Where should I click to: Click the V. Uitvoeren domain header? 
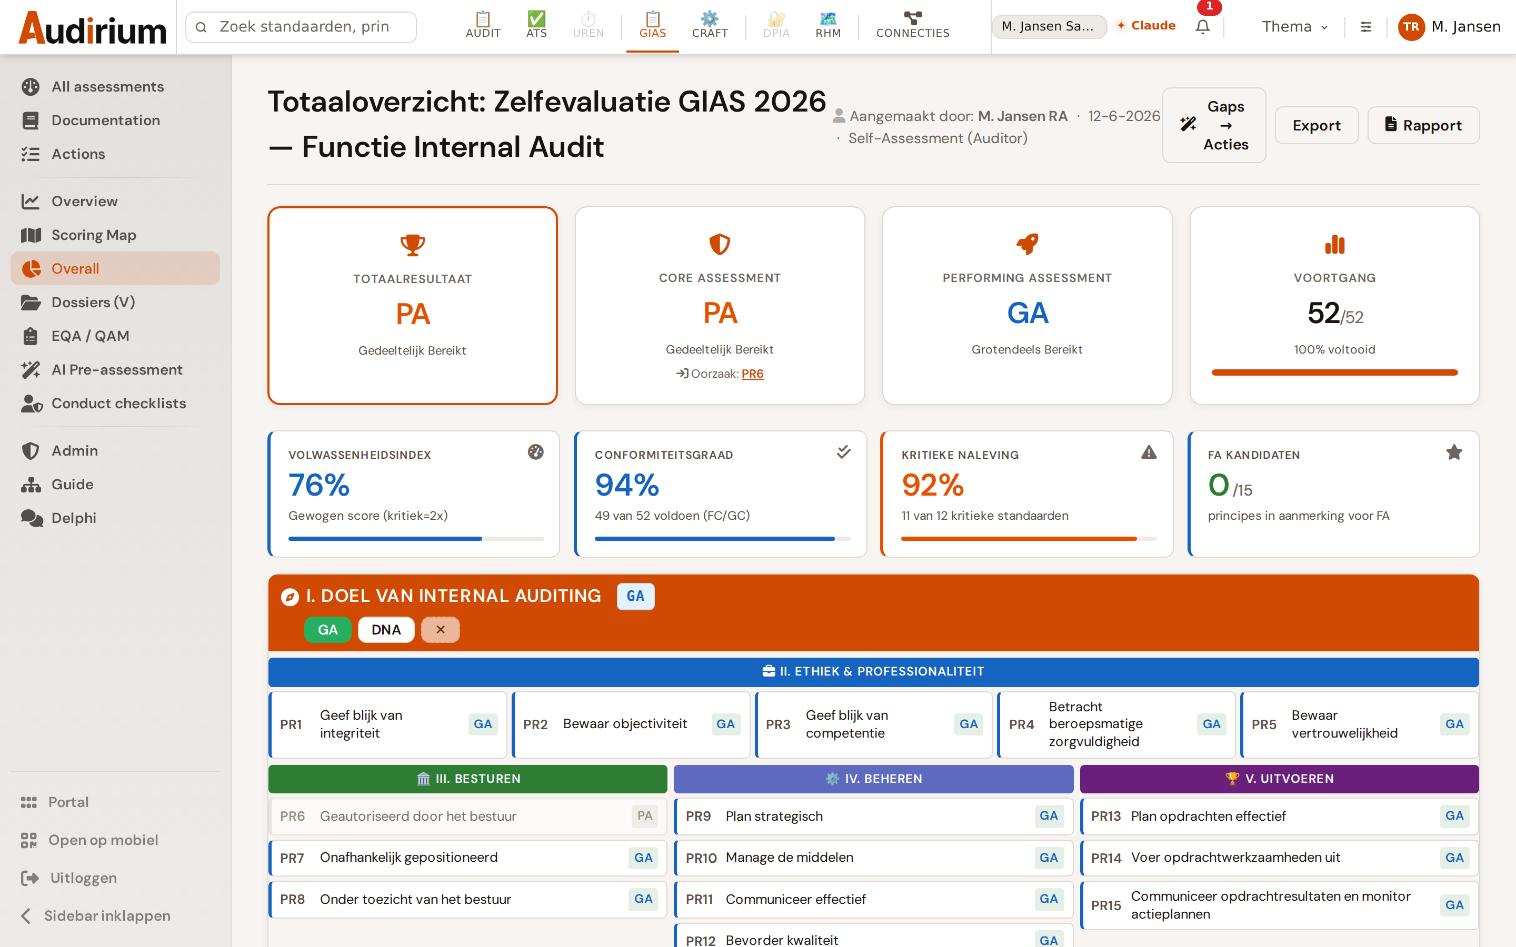coord(1279,779)
